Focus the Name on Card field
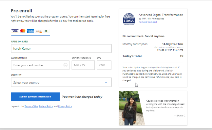This screenshot has height=130, width=212. click(61, 48)
